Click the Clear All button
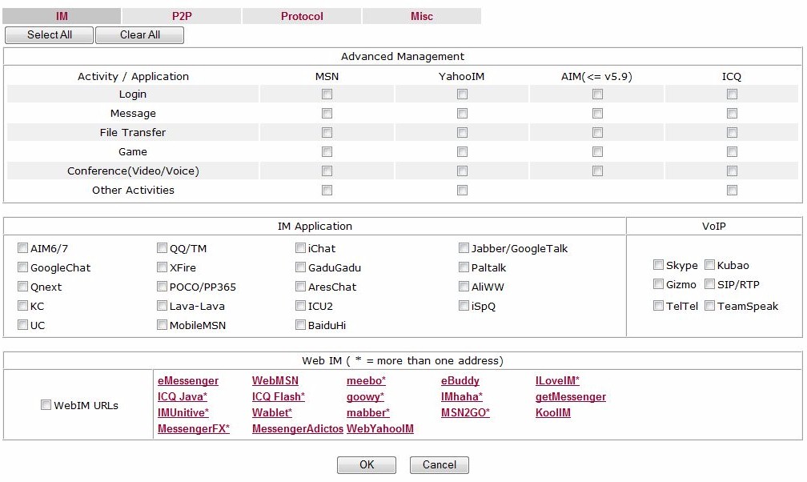The width and height of the screenshot is (807, 482). tap(139, 35)
